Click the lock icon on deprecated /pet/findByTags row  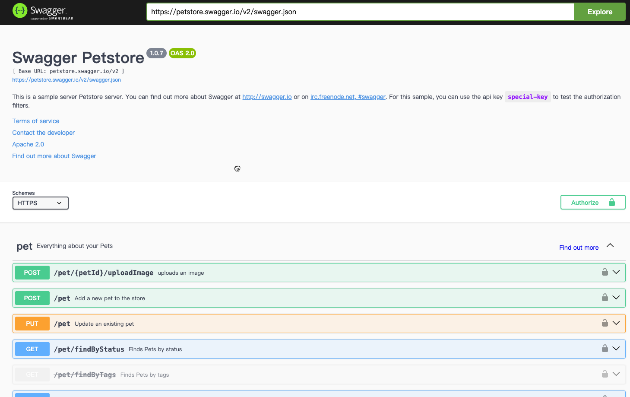[604, 374]
